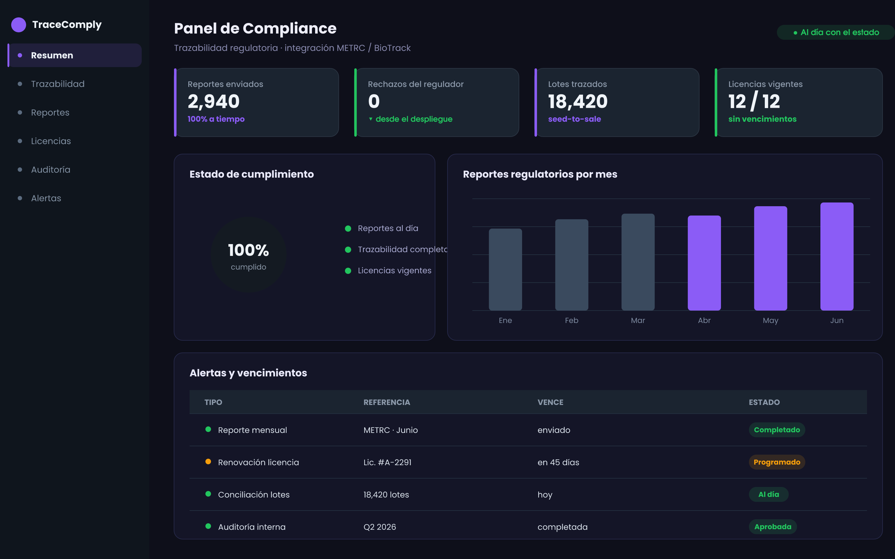Select the 'Reporte mensual' row label
The image size is (895, 559).
tap(252, 430)
